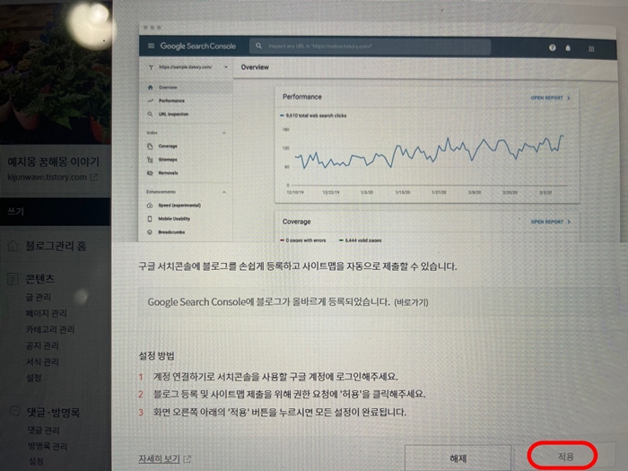Click the external-link icon next to 자세히 보기
The image size is (628, 471).
[x=187, y=458]
